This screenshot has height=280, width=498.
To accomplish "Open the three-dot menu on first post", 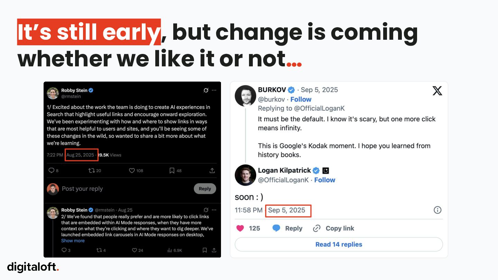I will [214, 90].
